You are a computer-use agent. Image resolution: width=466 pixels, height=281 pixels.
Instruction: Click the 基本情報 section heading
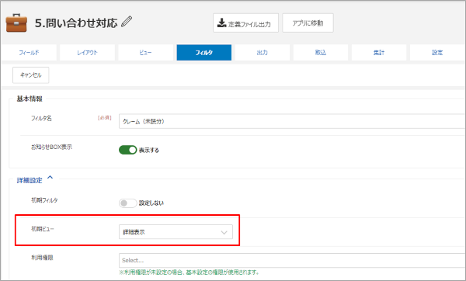click(x=30, y=99)
